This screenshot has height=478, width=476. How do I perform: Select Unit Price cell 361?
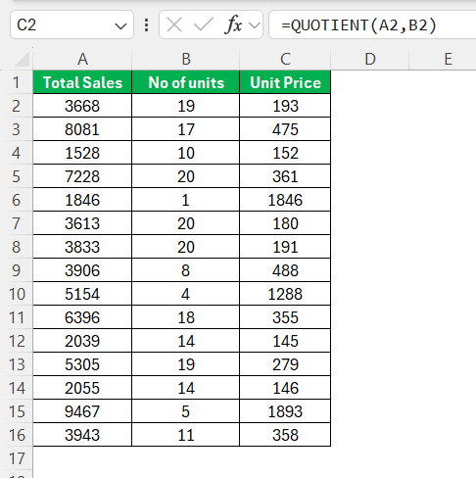coord(285,176)
